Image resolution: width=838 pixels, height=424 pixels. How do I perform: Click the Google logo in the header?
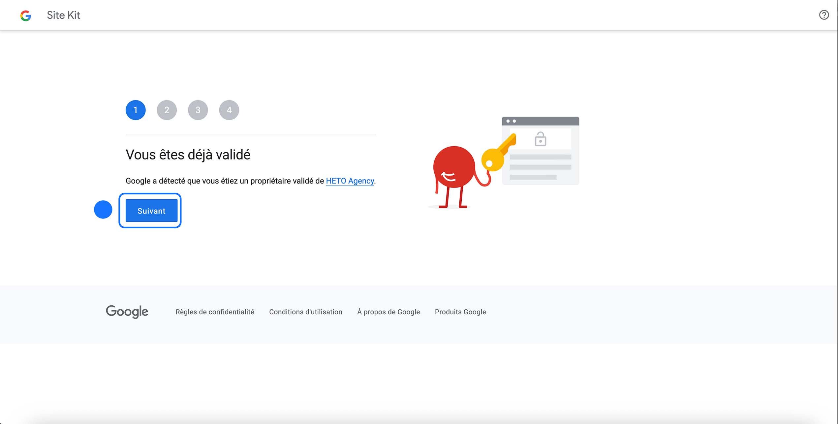pos(26,15)
